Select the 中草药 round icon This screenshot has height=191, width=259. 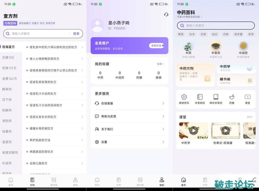tap(216, 46)
